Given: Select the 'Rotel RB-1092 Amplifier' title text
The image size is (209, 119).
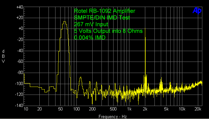Looking at the screenshot, I should tap(105, 11).
